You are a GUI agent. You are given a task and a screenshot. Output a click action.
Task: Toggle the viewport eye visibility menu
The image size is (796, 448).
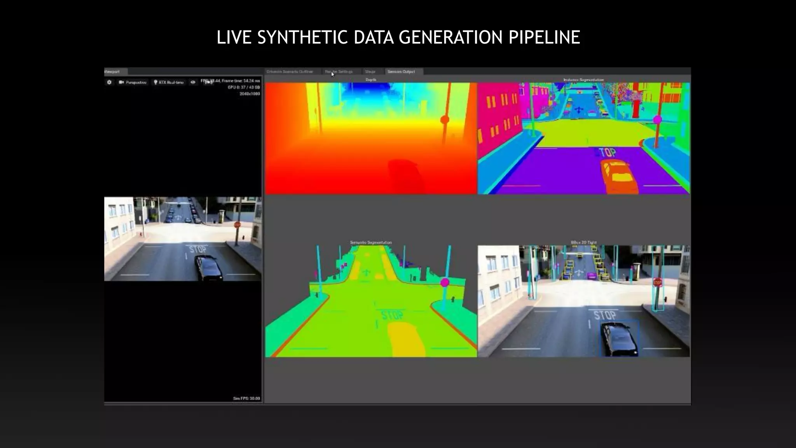pos(193,82)
